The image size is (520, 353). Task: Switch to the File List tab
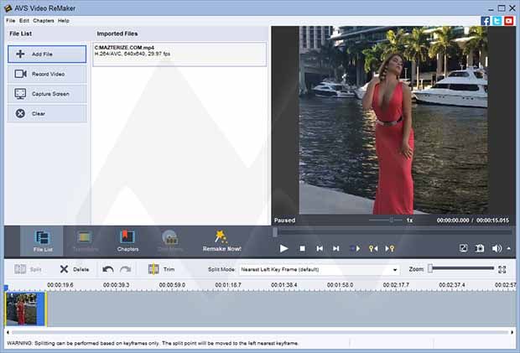pyautogui.click(x=42, y=241)
